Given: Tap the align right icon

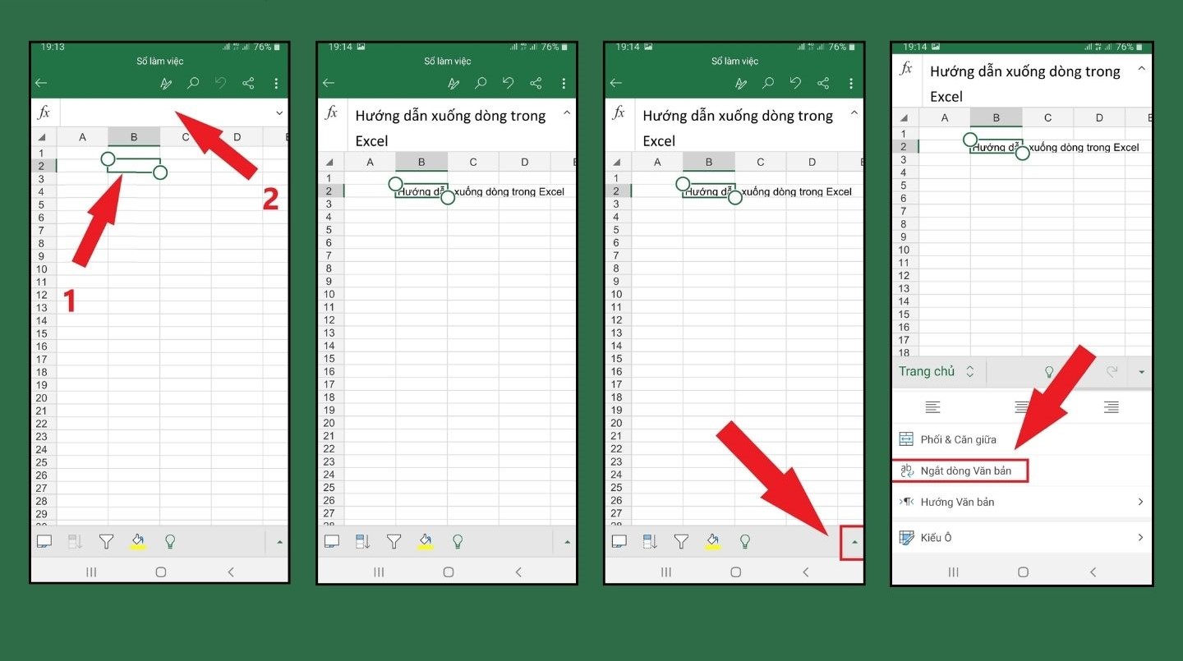Looking at the screenshot, I should coord(1112,406).
